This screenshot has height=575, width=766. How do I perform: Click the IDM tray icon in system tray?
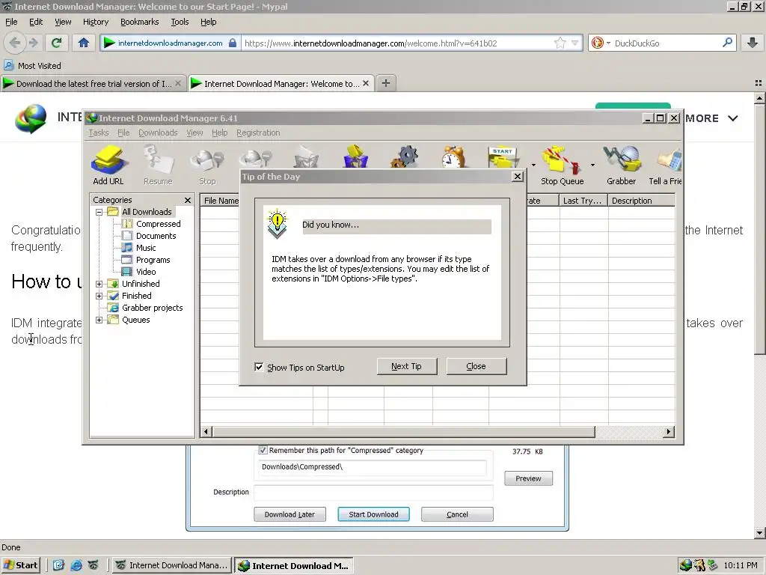pos(686,565)
